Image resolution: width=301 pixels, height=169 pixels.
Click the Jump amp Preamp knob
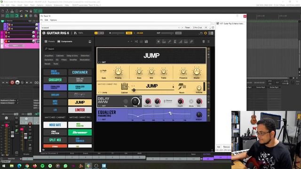coord(118,71)
